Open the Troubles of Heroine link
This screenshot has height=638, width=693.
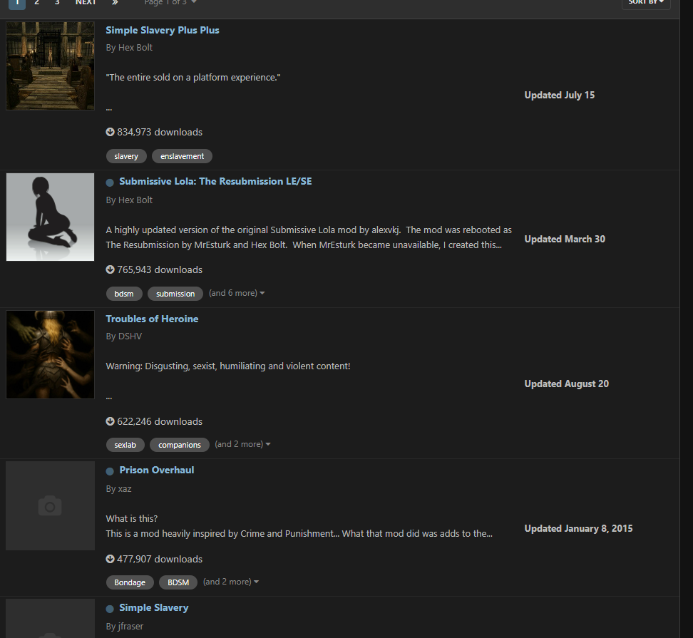click(x=152, y=319)
